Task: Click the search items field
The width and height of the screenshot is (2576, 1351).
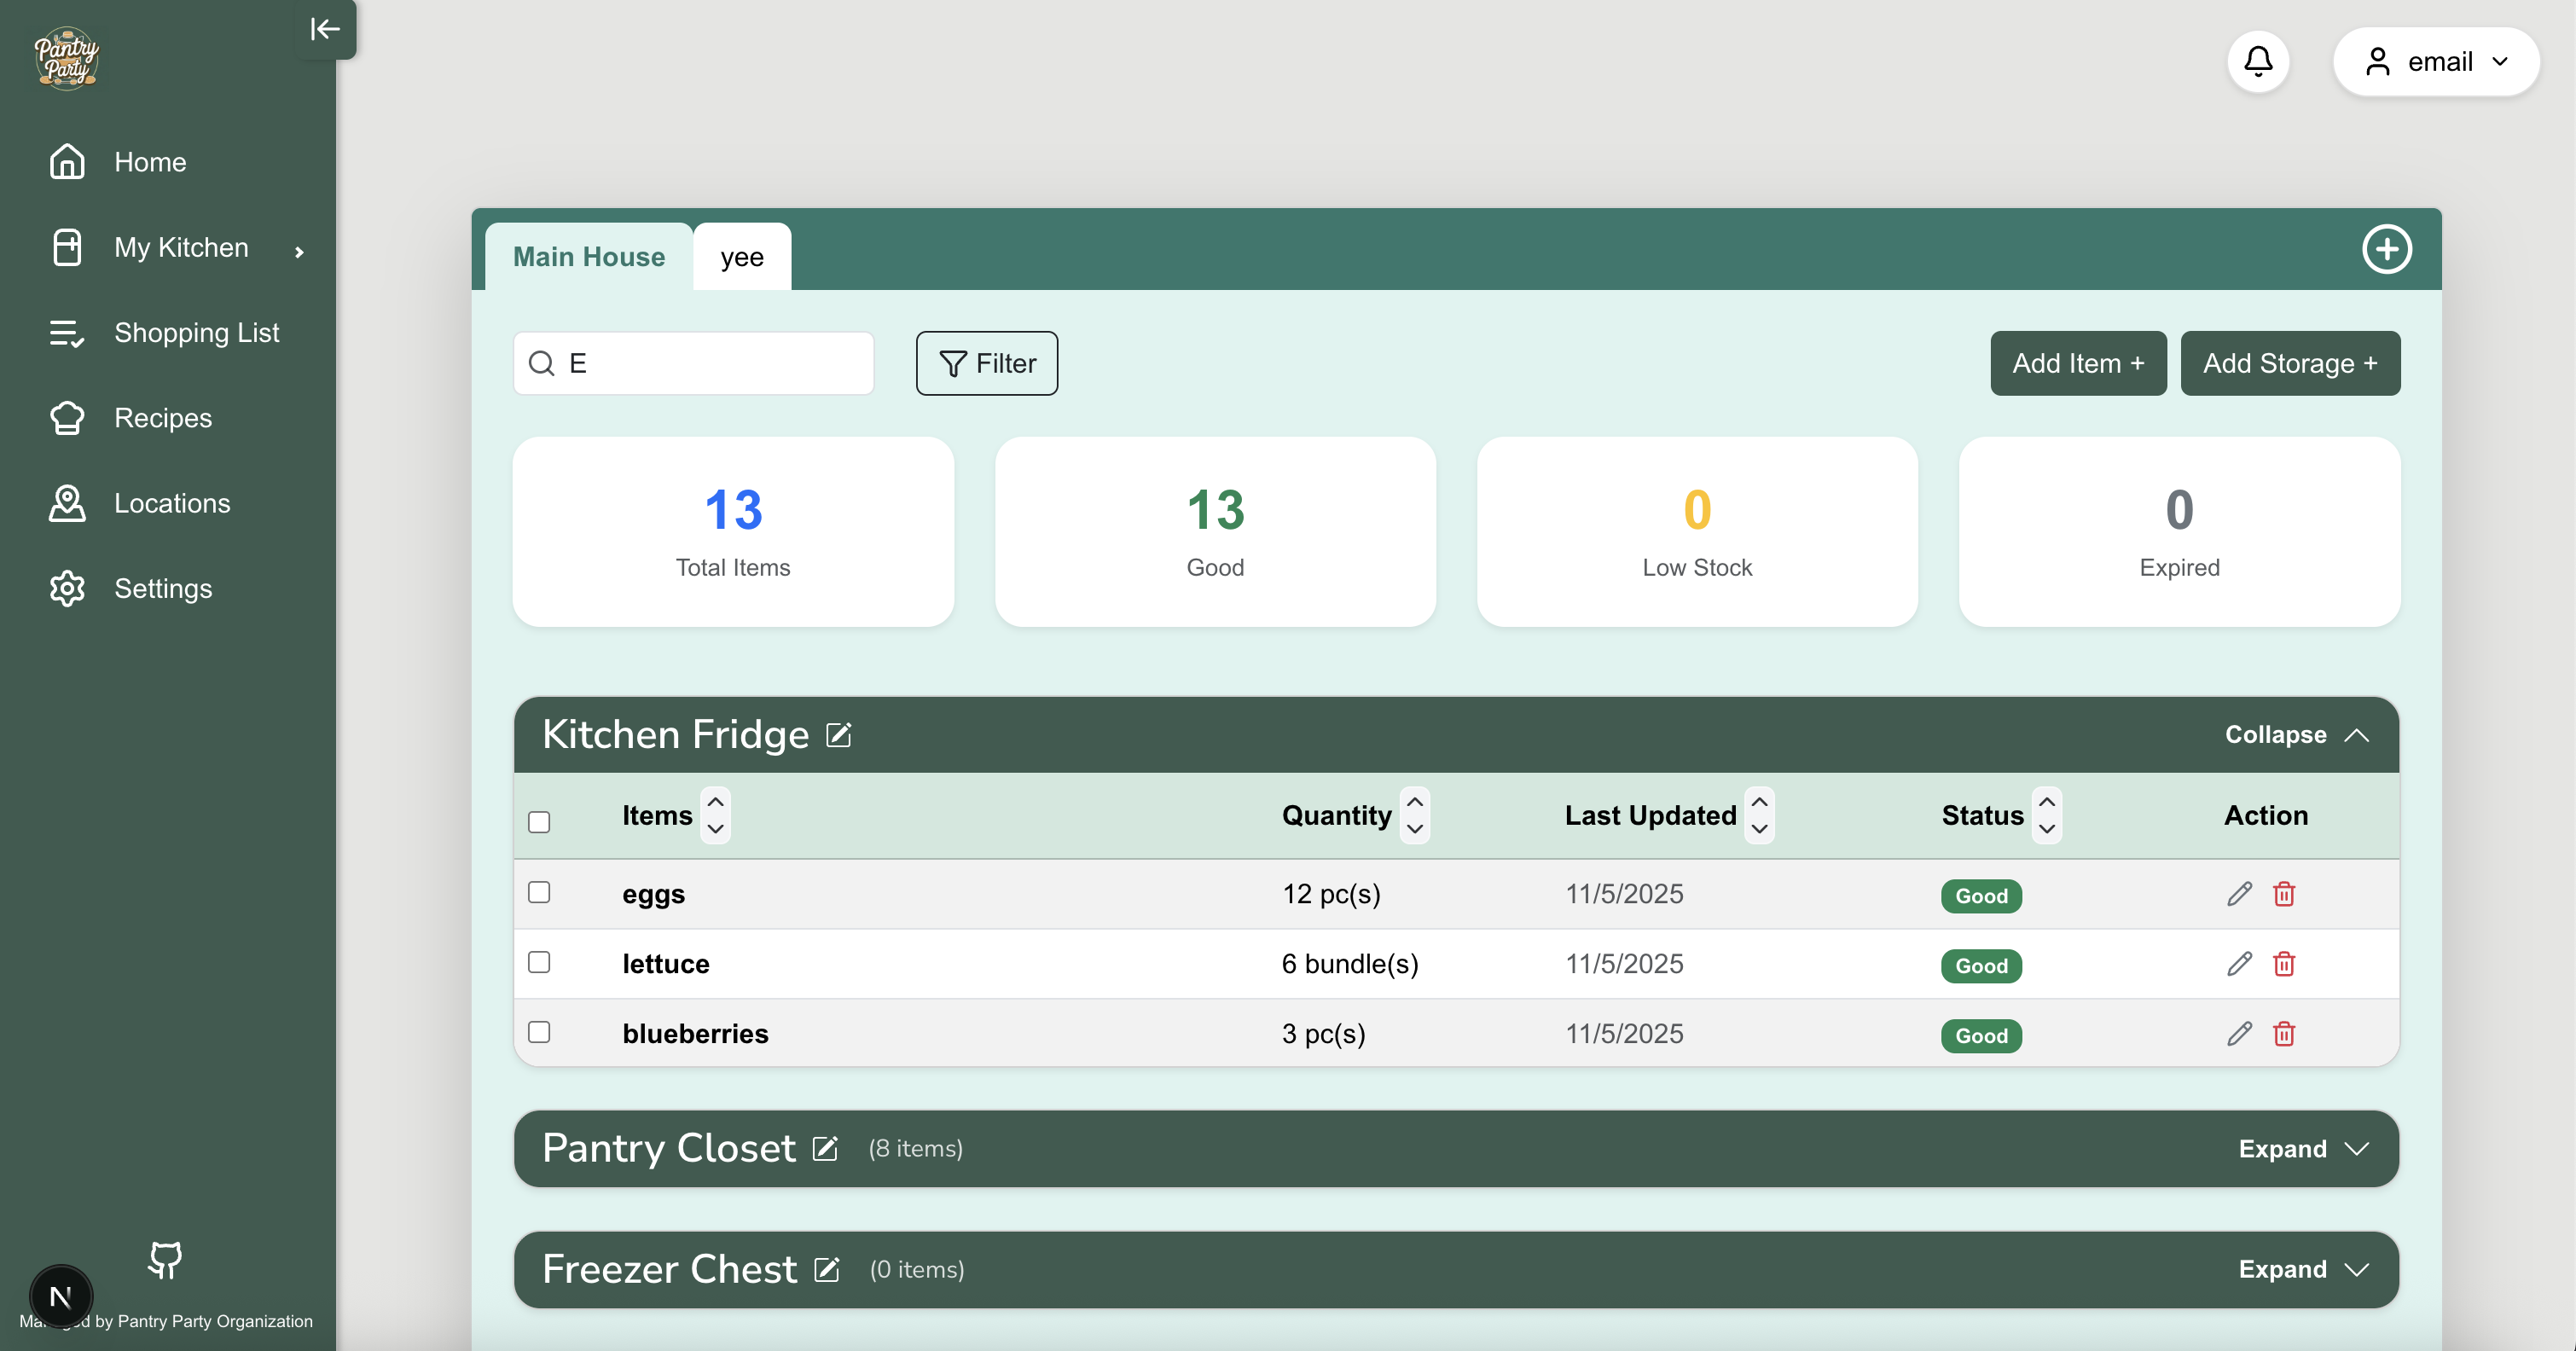Action: coord(694,363)
